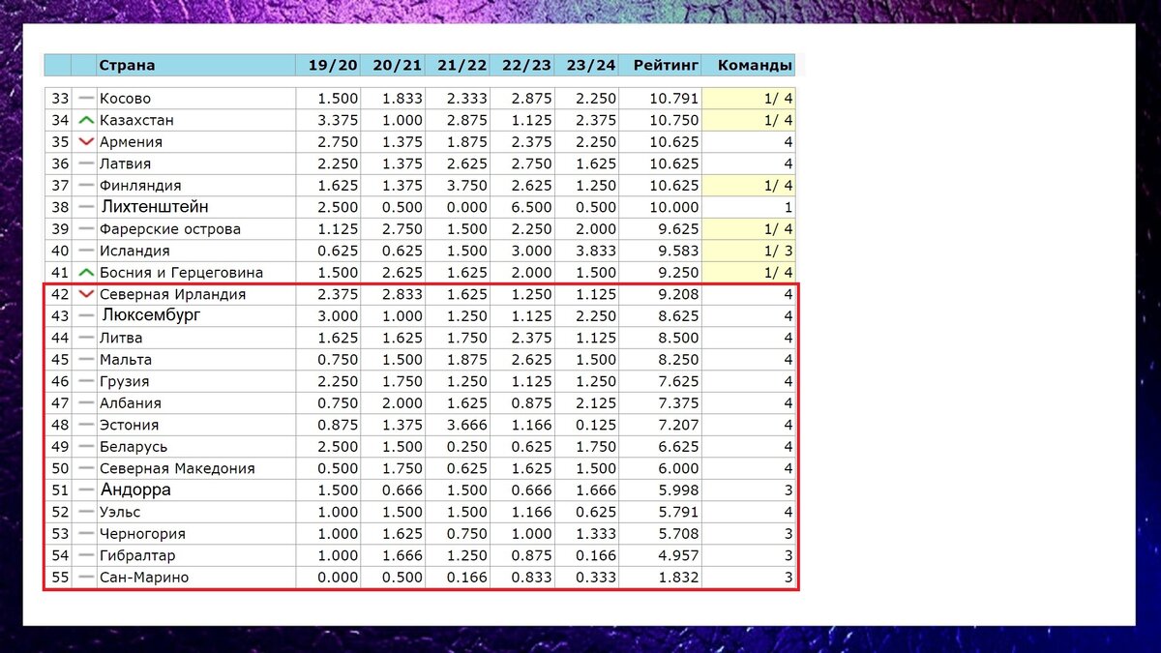The height and width of the screenshot is (653, 1161).
Task: Click the country name Албания
Action: 131,403
